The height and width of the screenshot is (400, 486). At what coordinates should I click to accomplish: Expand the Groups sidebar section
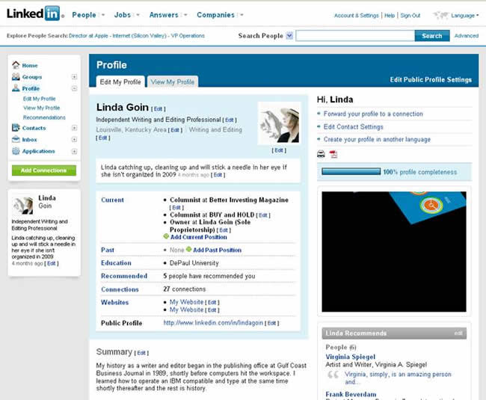[x=74, y=77]
